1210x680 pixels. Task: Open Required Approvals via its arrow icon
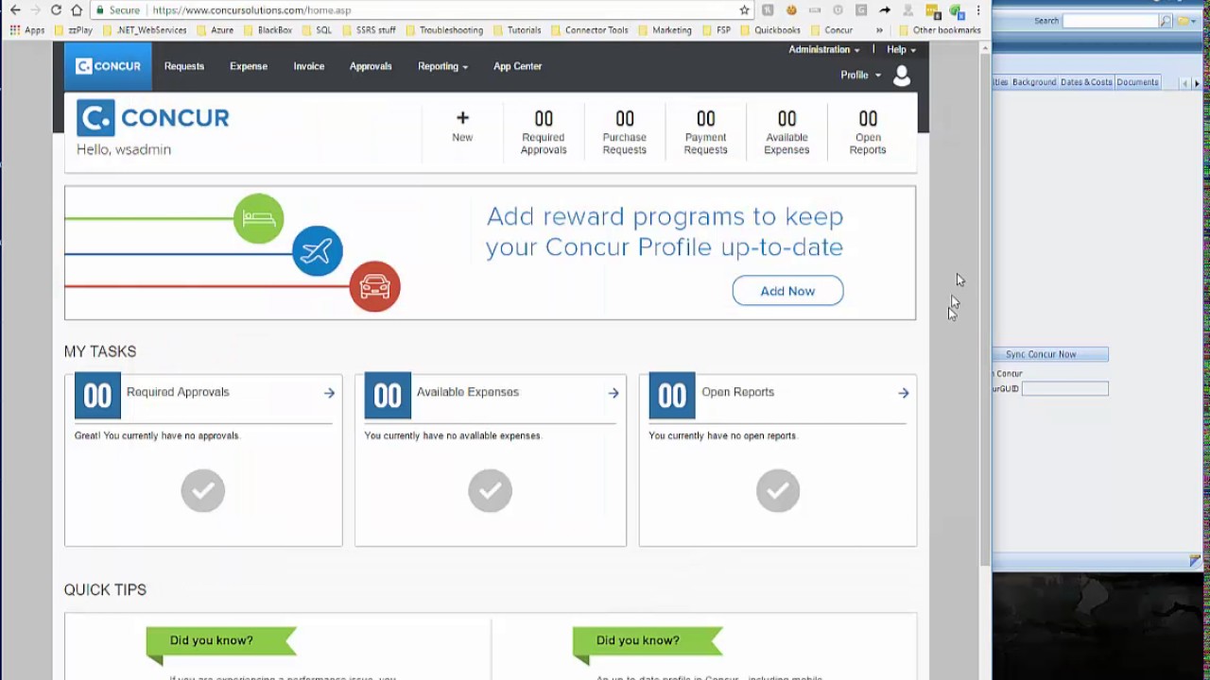click(x=329, y=393)
